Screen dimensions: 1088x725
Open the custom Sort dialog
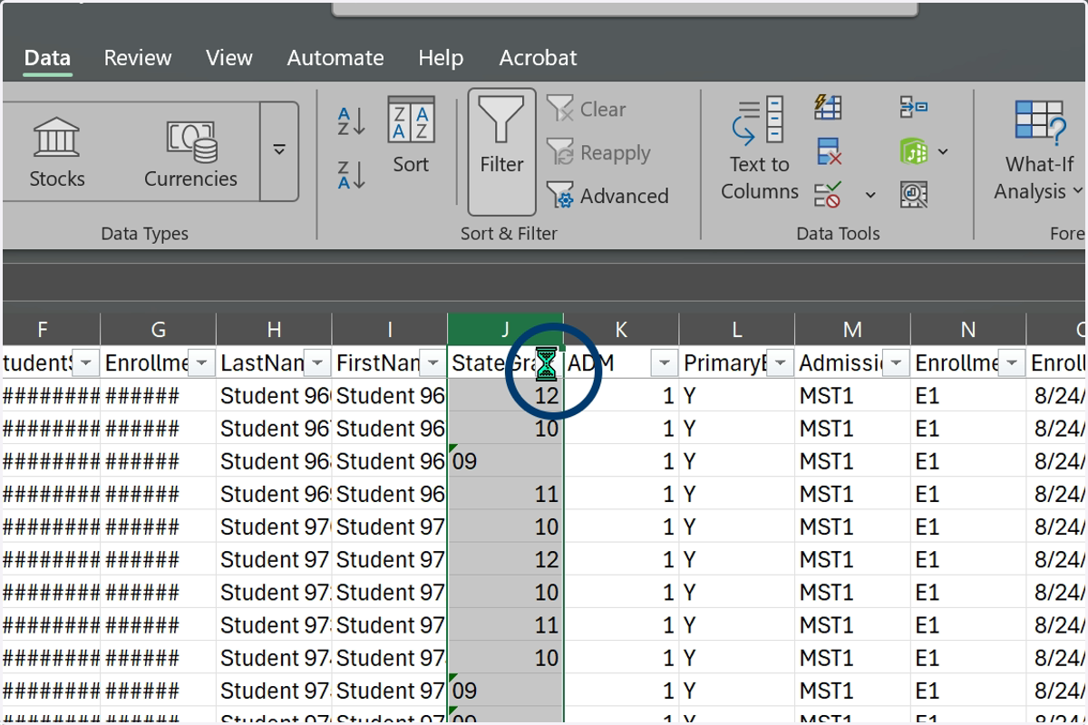tap(411, 137)
